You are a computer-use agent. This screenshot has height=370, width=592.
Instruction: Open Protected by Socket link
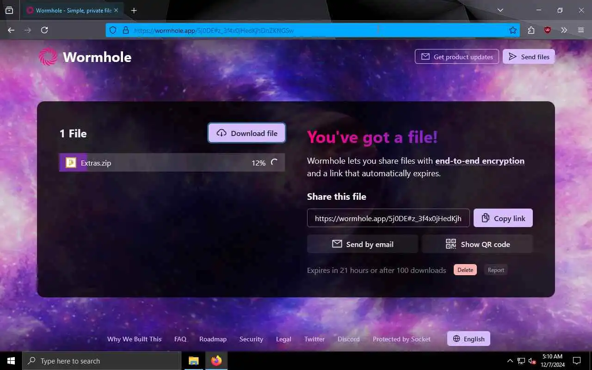click(401, 339)
